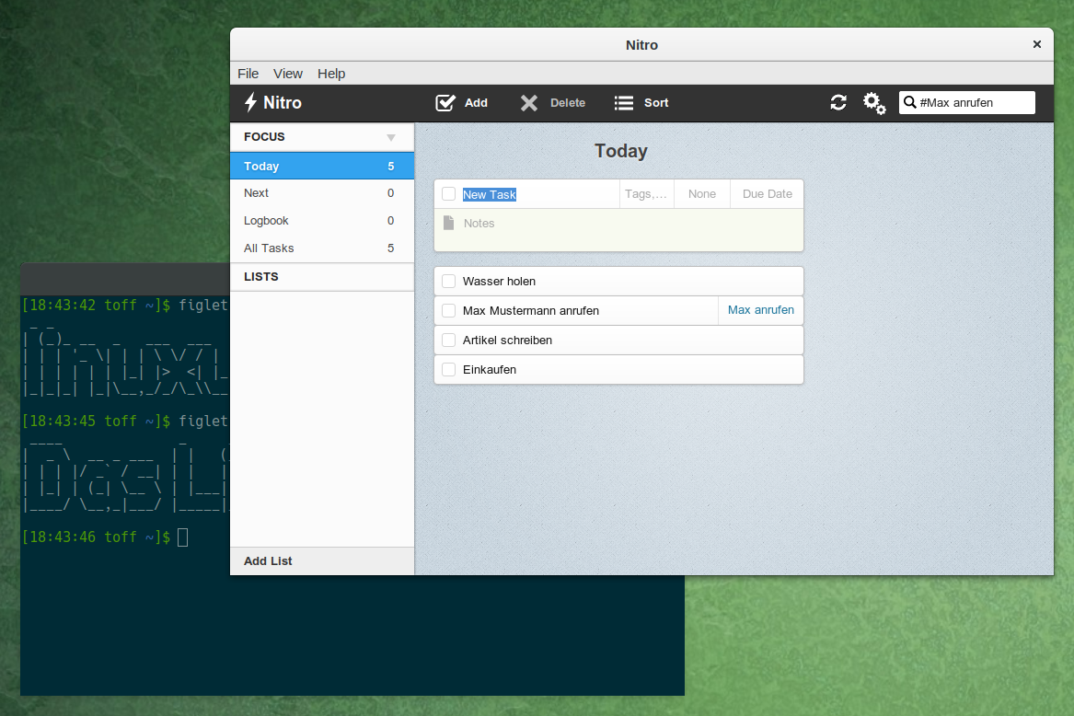Viewport: 1074px width, 716px height.
Task: Click the FOCUS header label
Action: (264, 136)
